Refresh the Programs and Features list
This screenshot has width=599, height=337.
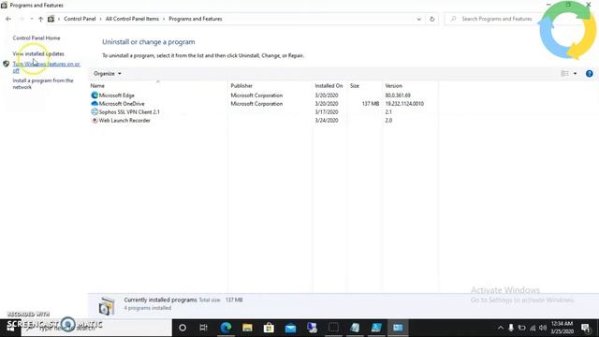432,19
